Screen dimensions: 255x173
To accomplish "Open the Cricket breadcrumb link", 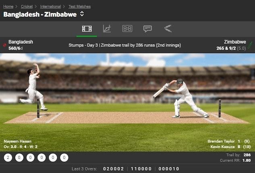I will pyautogui.click(x=27, y=6).
